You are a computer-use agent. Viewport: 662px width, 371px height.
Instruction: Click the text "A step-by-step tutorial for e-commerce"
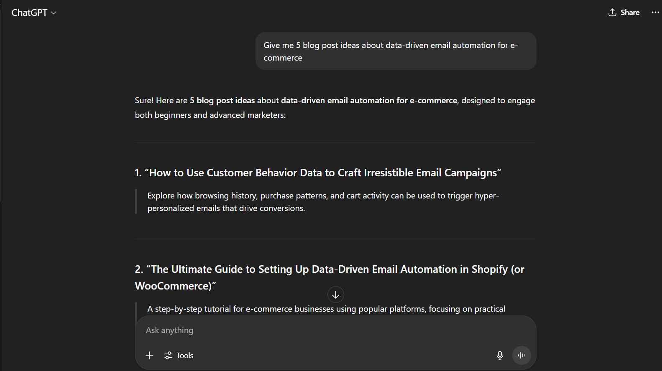(220, 309)
